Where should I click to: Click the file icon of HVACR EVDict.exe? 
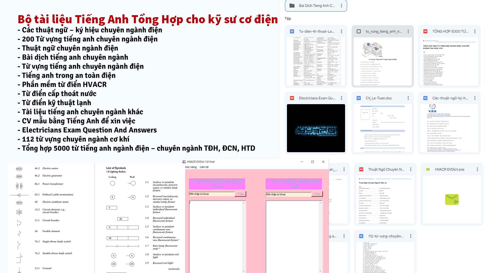click(428, 169)
